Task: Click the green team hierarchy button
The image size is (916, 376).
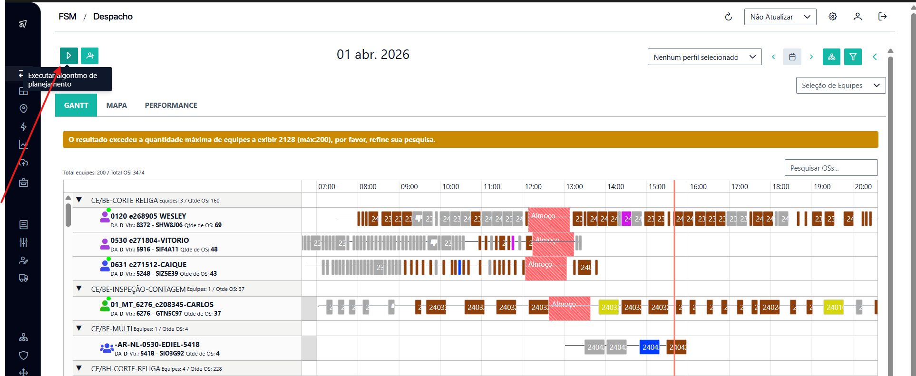Action: (831, 57)
